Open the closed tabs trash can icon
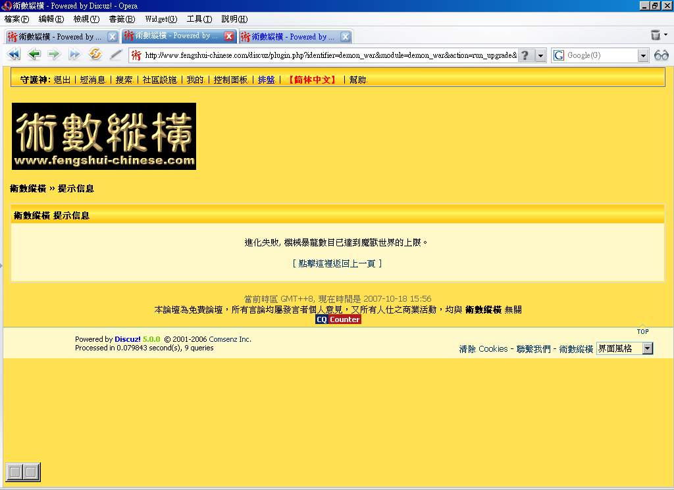 click(x=656, y=36)
